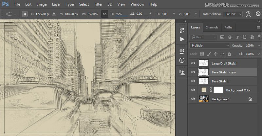Viewport: 262px width, 136px height.
Task: Click the Background Color mask link icon
Action: [x=211, y=90]
